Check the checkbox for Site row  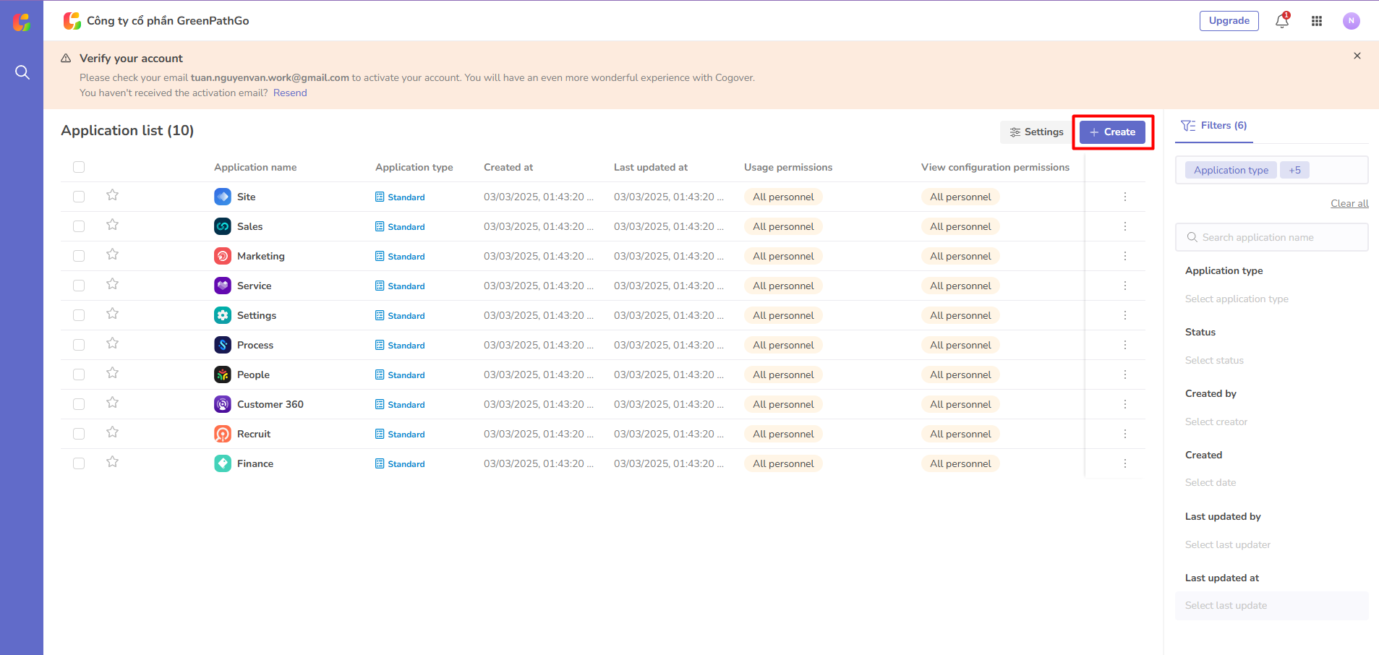pos(79,197)
